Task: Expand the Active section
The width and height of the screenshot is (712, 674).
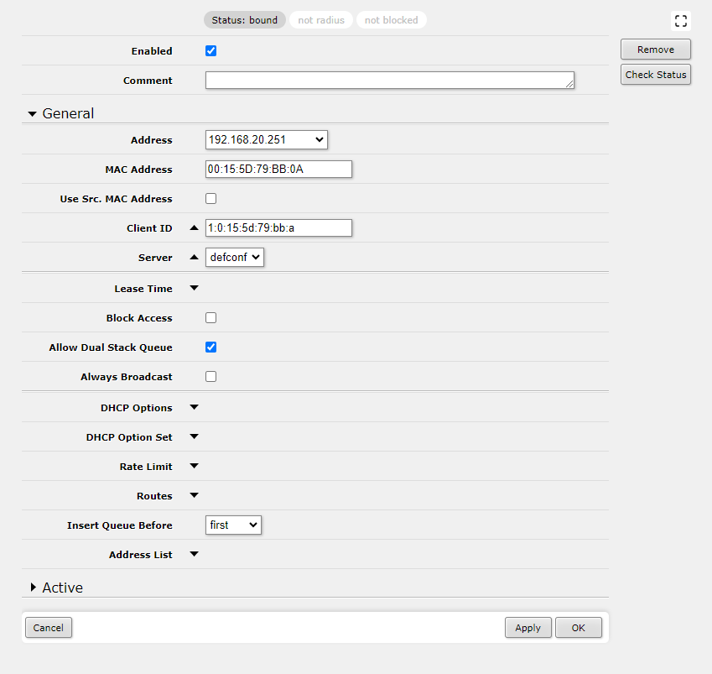Action: point(56,588)
